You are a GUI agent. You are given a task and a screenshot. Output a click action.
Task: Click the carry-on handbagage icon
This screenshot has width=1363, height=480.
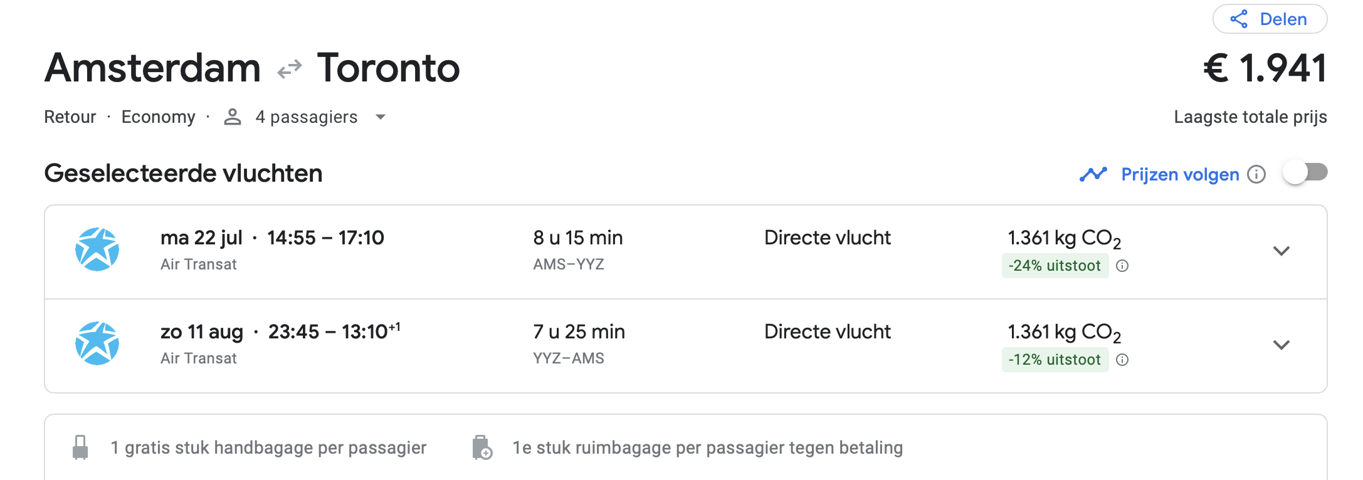click(80, 447)
